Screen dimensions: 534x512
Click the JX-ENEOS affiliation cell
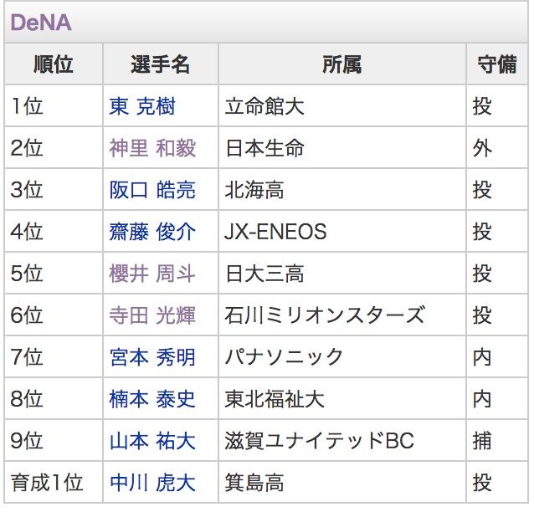[x=275, y=232]
